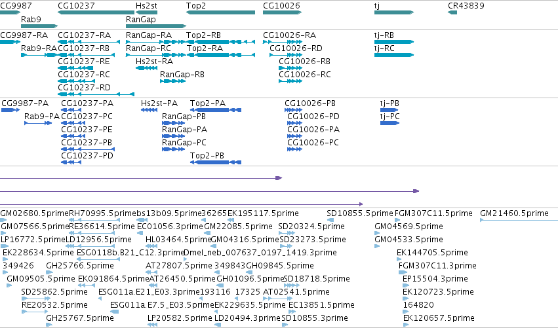558x328 pixels.
Task: Select transcript CG10237-RD
Action: tap(96, 94)
